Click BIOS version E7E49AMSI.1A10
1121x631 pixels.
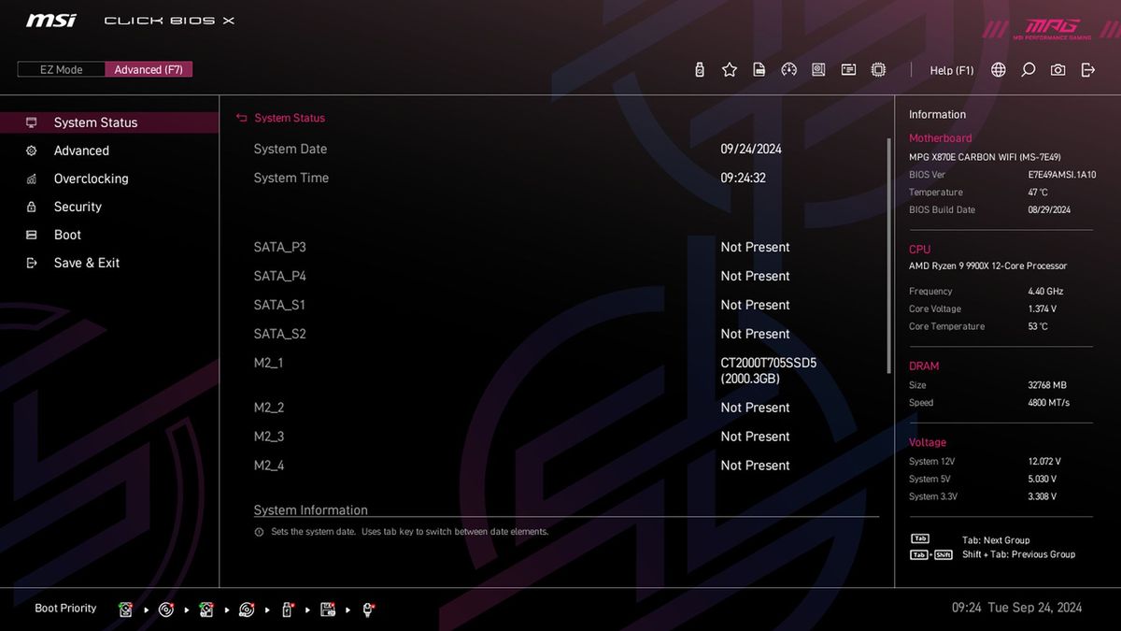(x=1062, y=175)
